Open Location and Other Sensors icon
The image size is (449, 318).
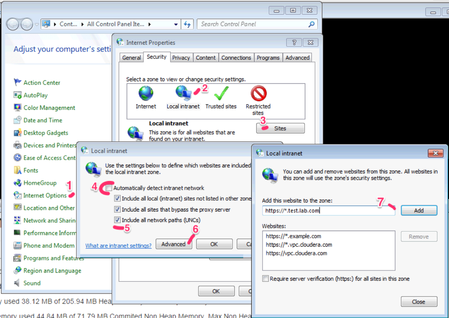click(x=18, y=207)
